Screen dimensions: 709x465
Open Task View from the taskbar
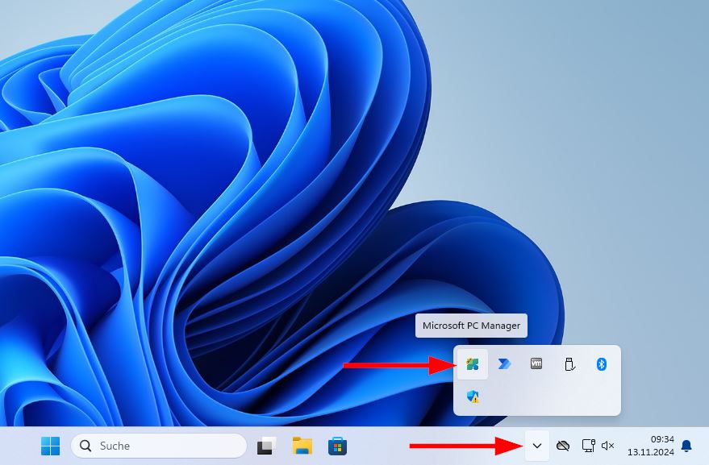[267, 445]
